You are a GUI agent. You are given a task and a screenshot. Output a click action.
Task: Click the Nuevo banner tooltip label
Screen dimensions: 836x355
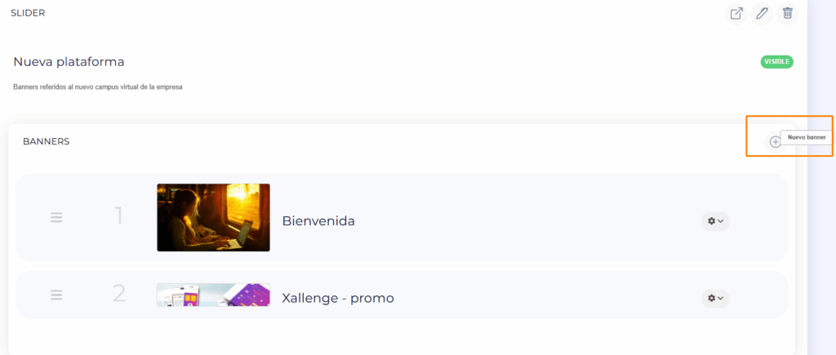click(806, 138)
